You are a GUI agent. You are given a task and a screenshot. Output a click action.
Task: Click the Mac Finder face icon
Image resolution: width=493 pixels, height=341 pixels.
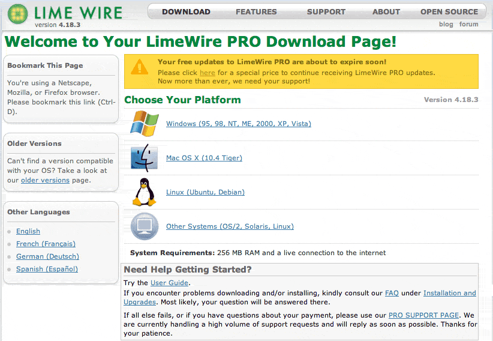145,158
